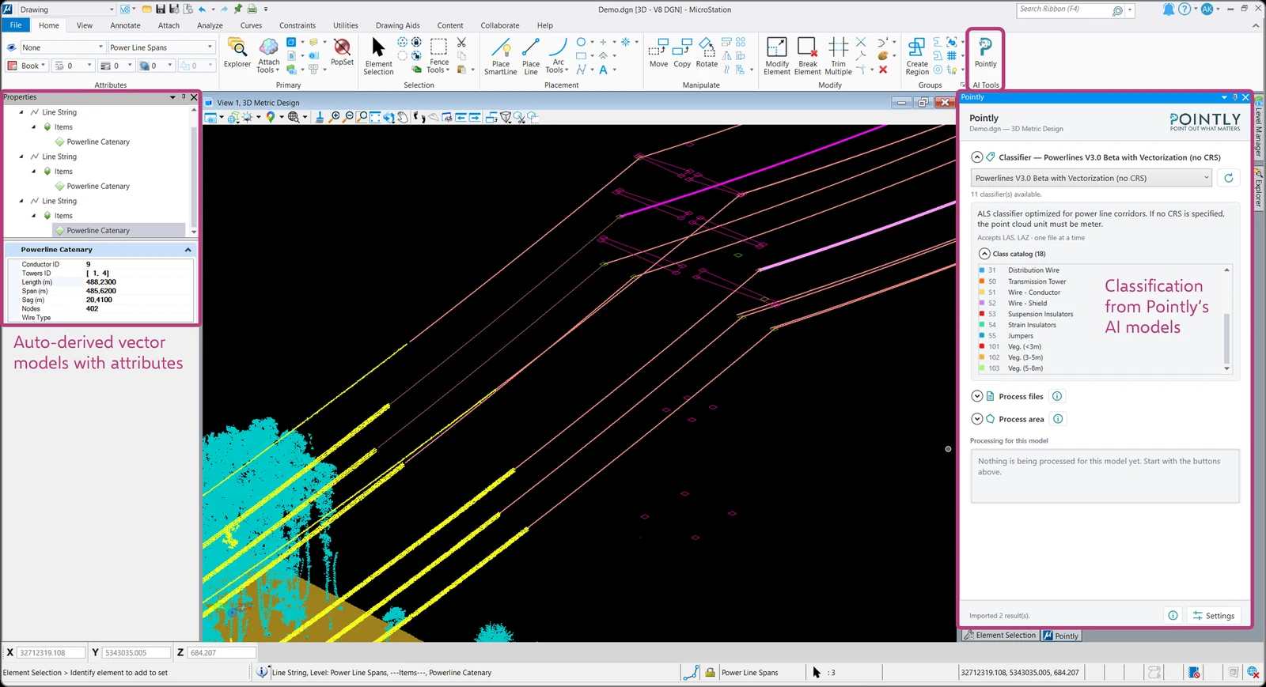The height and width of the screenshot is (687, 1266).
Task: Open Arc Tools
Action: (x=557, y=55)
